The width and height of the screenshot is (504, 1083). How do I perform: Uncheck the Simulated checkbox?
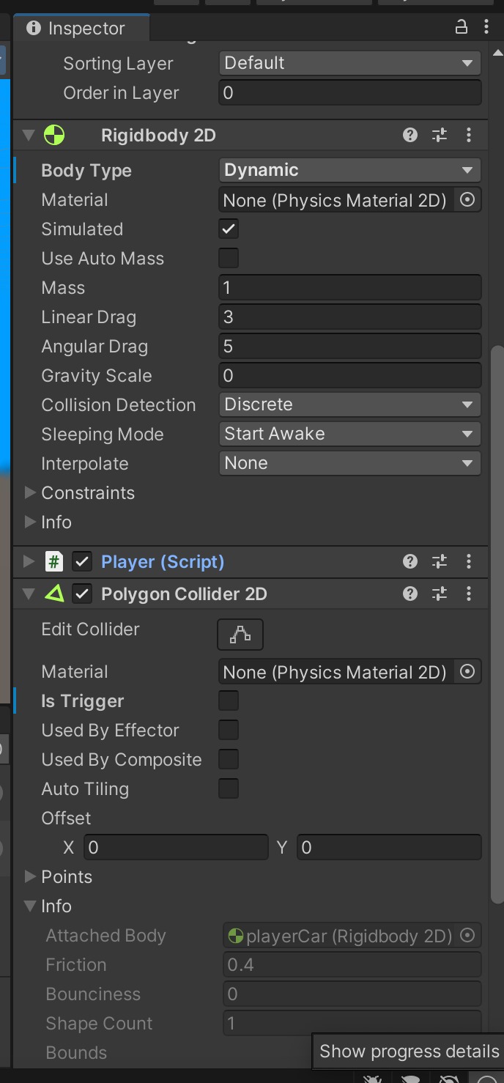coord(229,229)
